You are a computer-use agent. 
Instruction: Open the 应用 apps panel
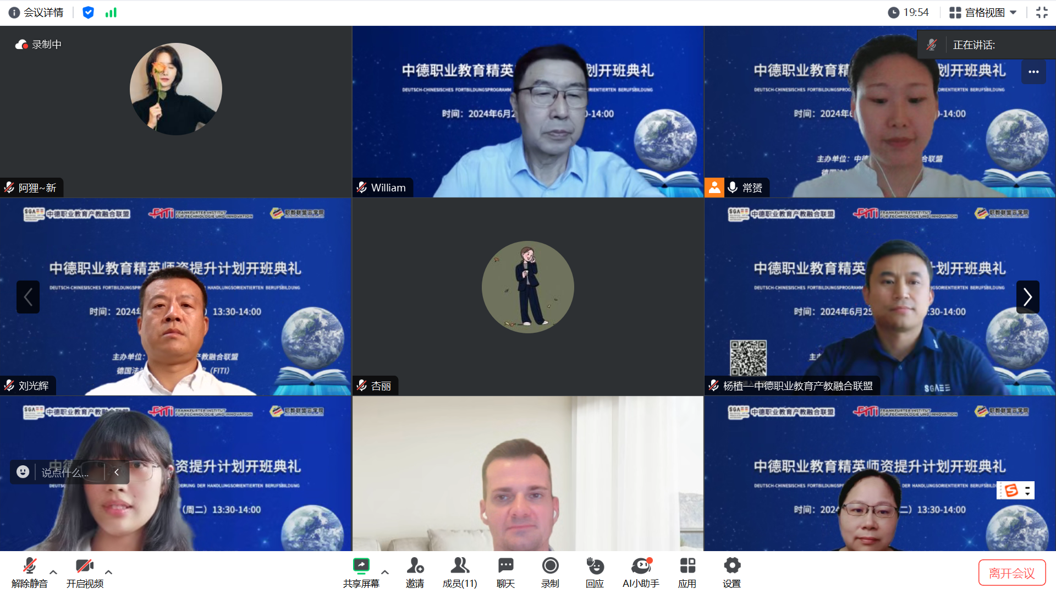coord(687,573)
